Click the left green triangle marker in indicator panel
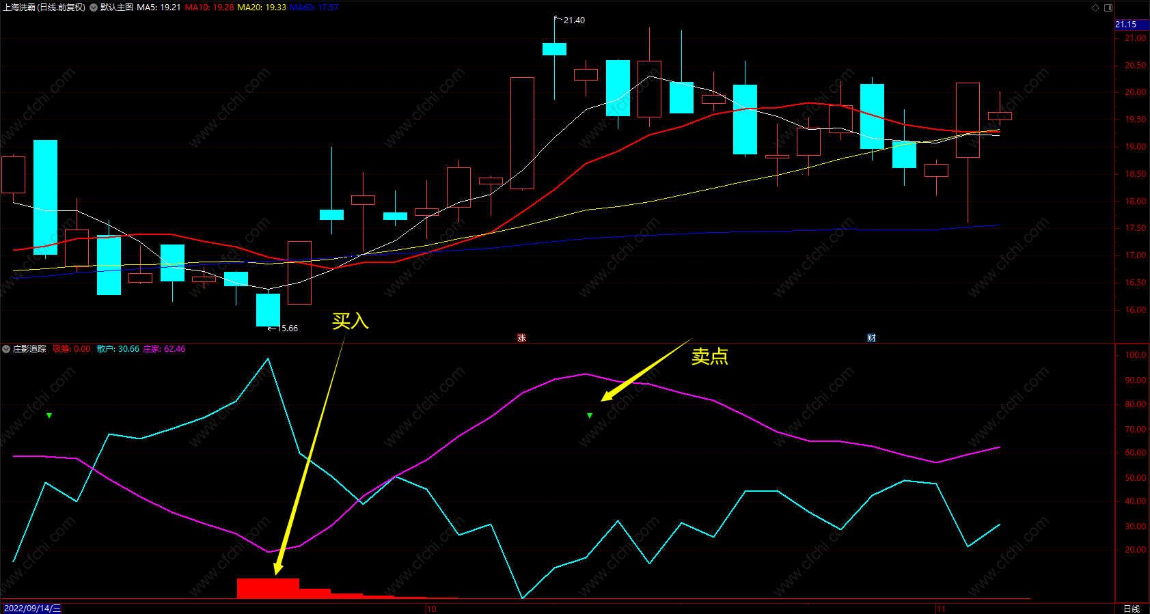This screenshot has width=1150, height=614. click(49, 415)
